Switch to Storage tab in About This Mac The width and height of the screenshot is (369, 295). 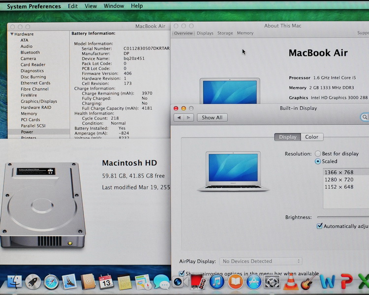pos(225,33)
